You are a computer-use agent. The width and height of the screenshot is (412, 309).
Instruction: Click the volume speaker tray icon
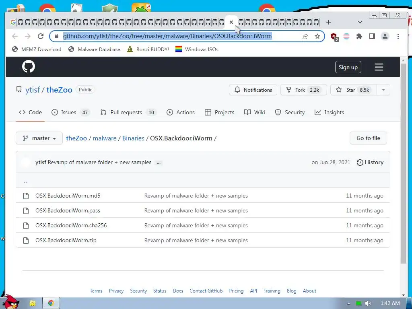[368, 303]
